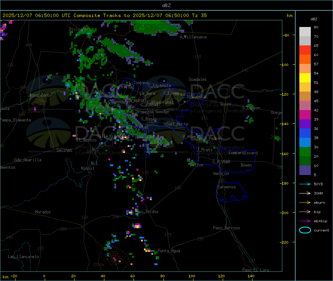The height and width of the screenshot is (281, 333).
Task: Click the Divisadero map label
Action: pyautogui.click(x=80, y=29)
